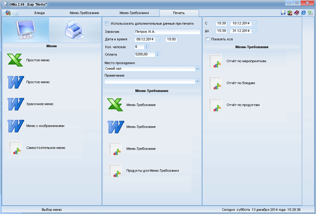Decrease Оплата with down arrow
The image size is (316, 214).
(x=158, y=56)
